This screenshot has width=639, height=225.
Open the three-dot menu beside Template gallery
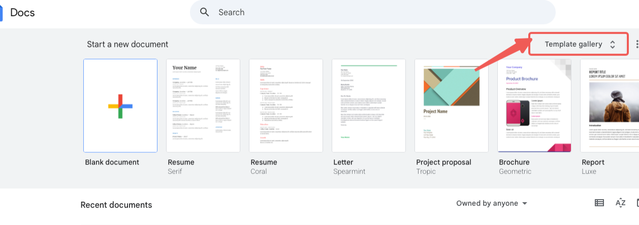tap(637, 45)
